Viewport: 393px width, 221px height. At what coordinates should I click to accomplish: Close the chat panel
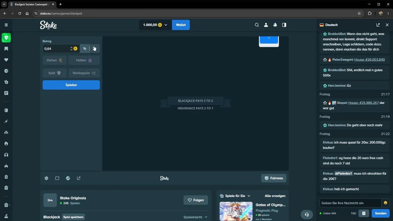tap(387, 25)
